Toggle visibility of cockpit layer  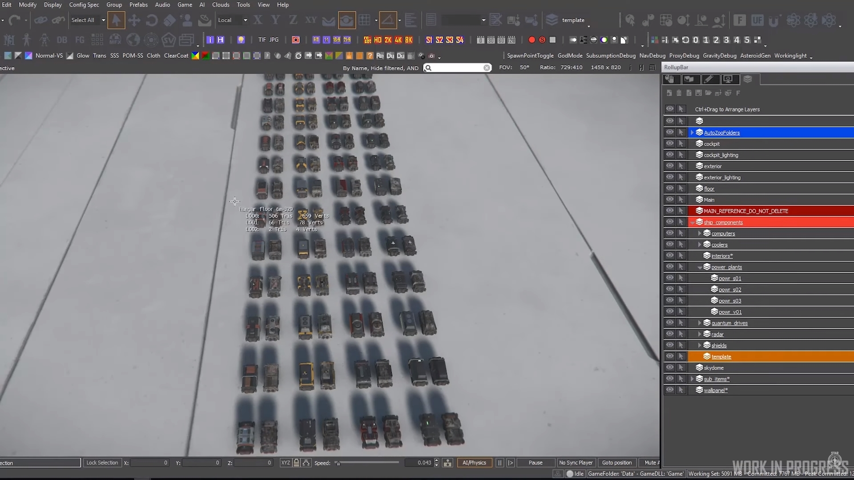pyautogui.click(x=669, y=144)
